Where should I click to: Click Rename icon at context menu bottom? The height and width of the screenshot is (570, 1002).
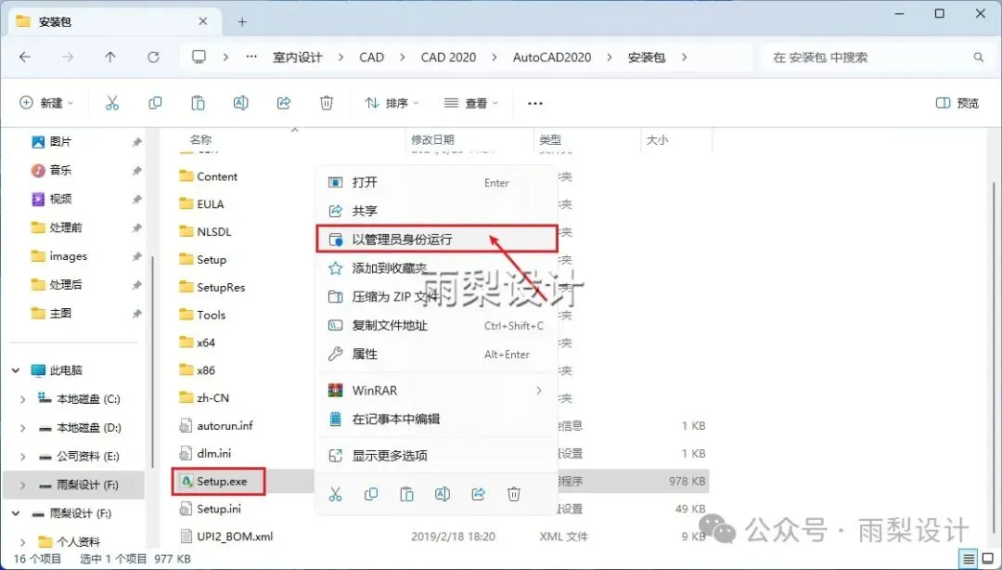[443, 494]
